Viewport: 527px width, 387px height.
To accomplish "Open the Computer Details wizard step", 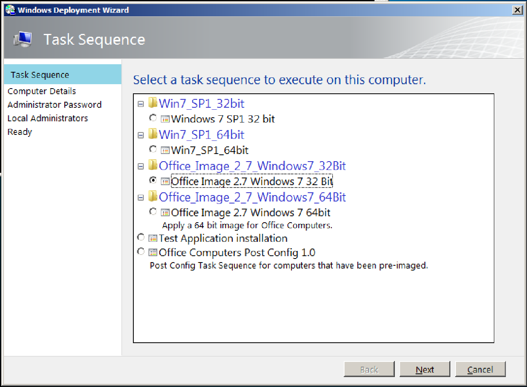I will click(42, 91).
